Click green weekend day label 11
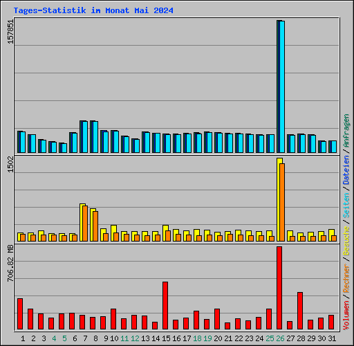This screenshot has width=354, height=346. pos(124,338)
